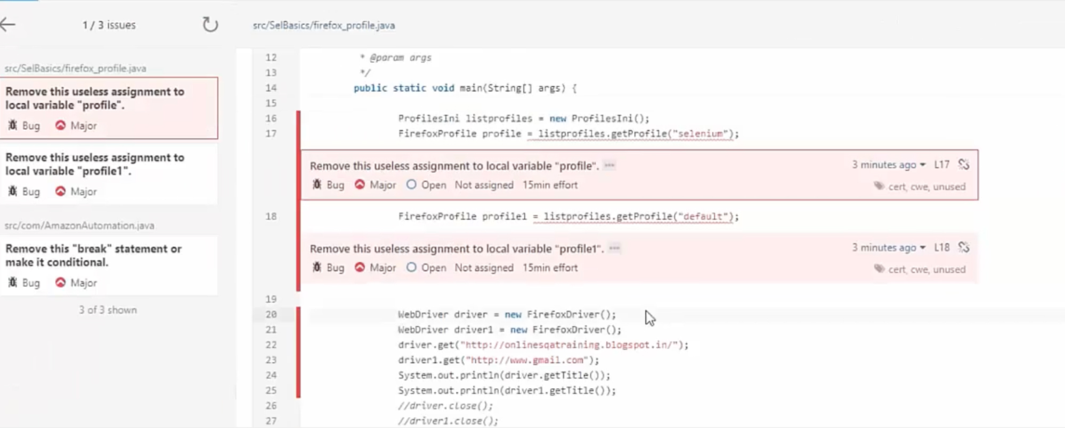Click the tag icon on the L17 issue

[x=879, y=186]
